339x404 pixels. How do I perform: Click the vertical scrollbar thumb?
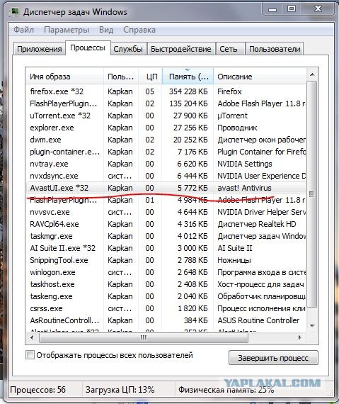click(312, 193)
